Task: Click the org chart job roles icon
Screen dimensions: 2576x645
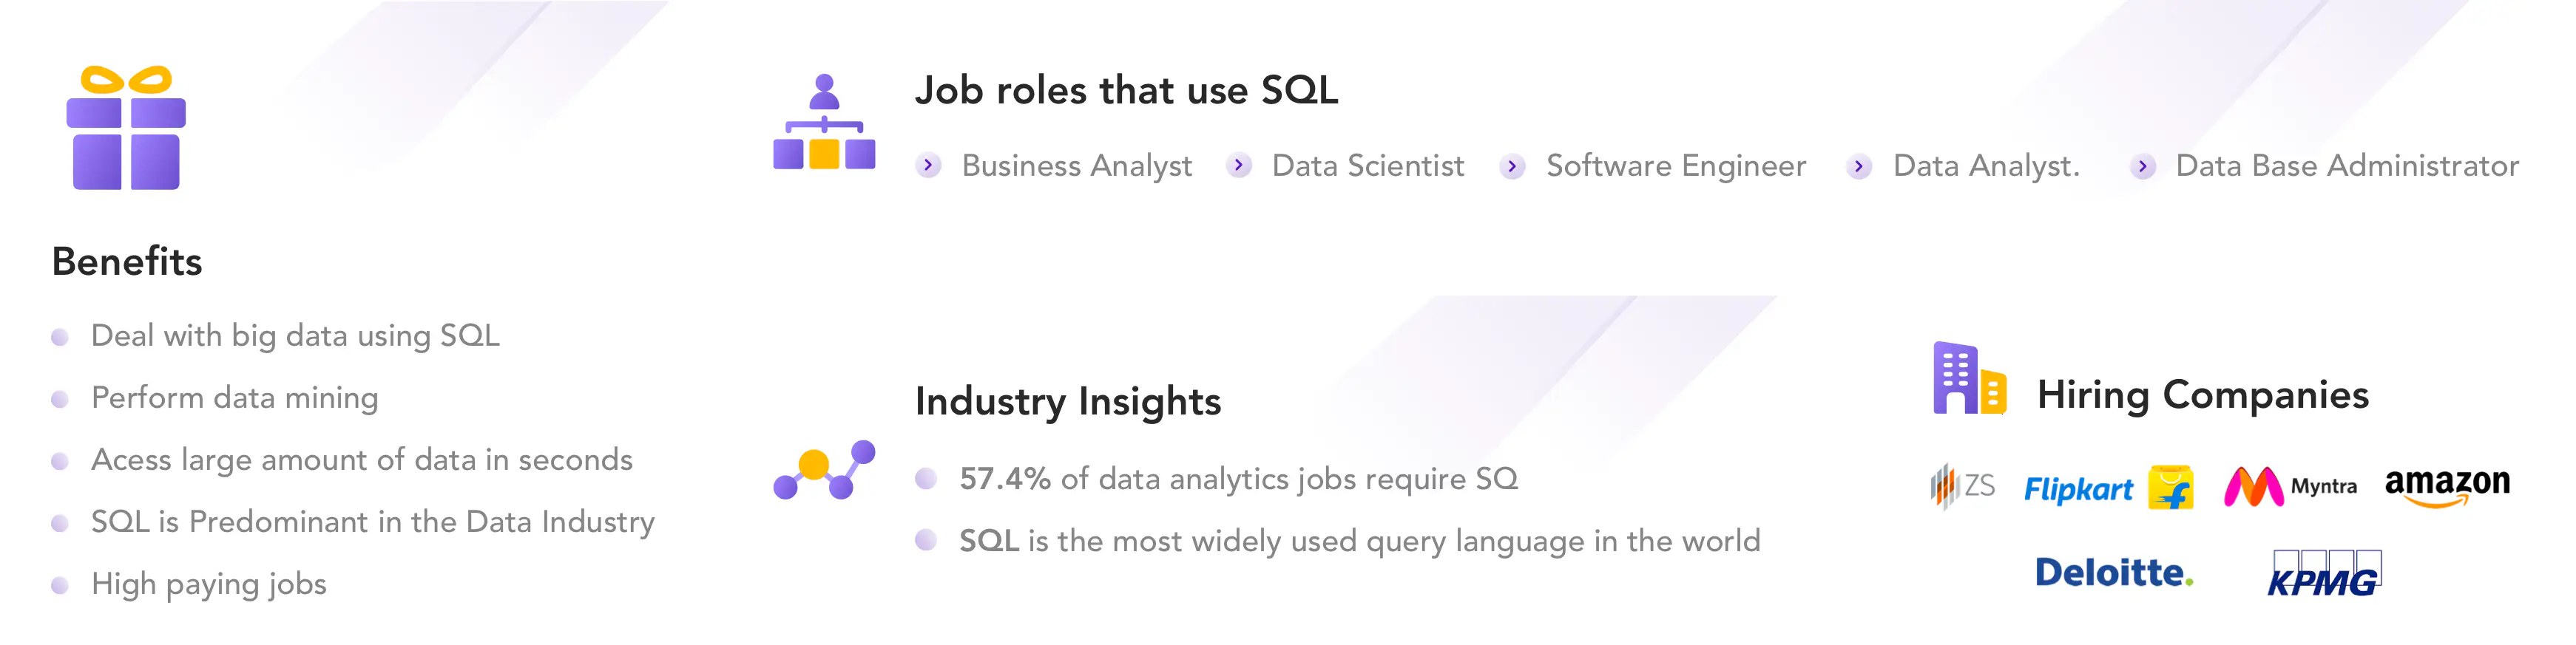Action: (824, 123)
